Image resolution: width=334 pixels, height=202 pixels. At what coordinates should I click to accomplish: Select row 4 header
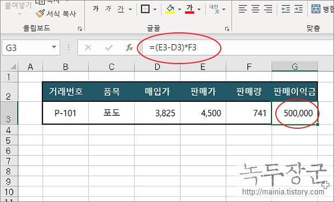pyautogui.click(x=9, y=130)
